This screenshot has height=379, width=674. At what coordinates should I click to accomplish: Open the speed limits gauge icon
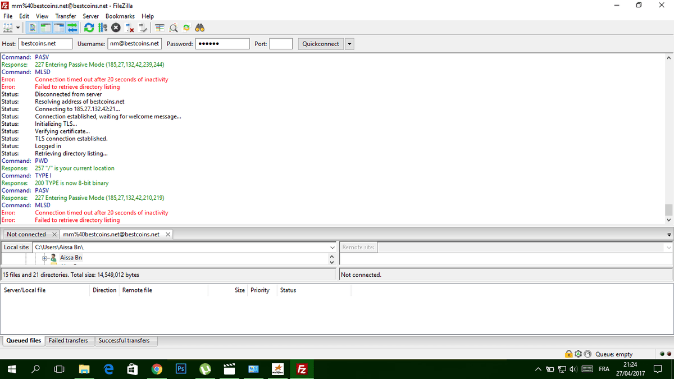tap(588, 354)
